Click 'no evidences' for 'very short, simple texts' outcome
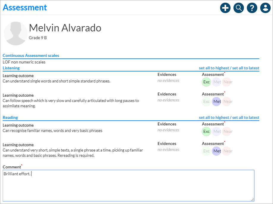 click(168, 150)
